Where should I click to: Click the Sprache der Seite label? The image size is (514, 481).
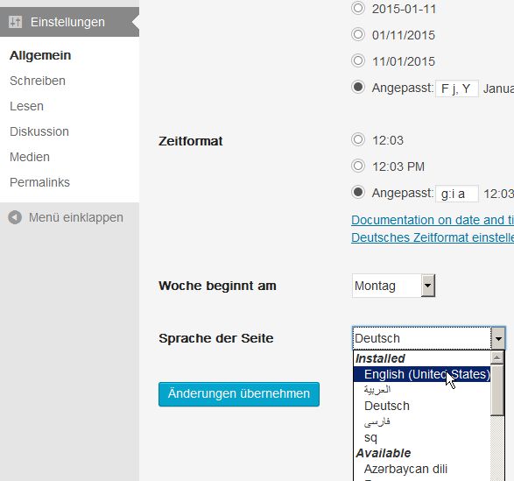pyautogui.click(x=216, y=338)
